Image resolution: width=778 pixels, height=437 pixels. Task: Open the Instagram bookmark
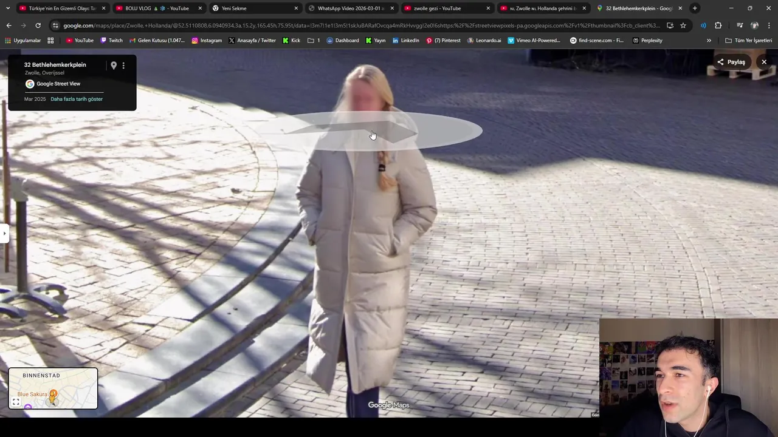[207, 40]
